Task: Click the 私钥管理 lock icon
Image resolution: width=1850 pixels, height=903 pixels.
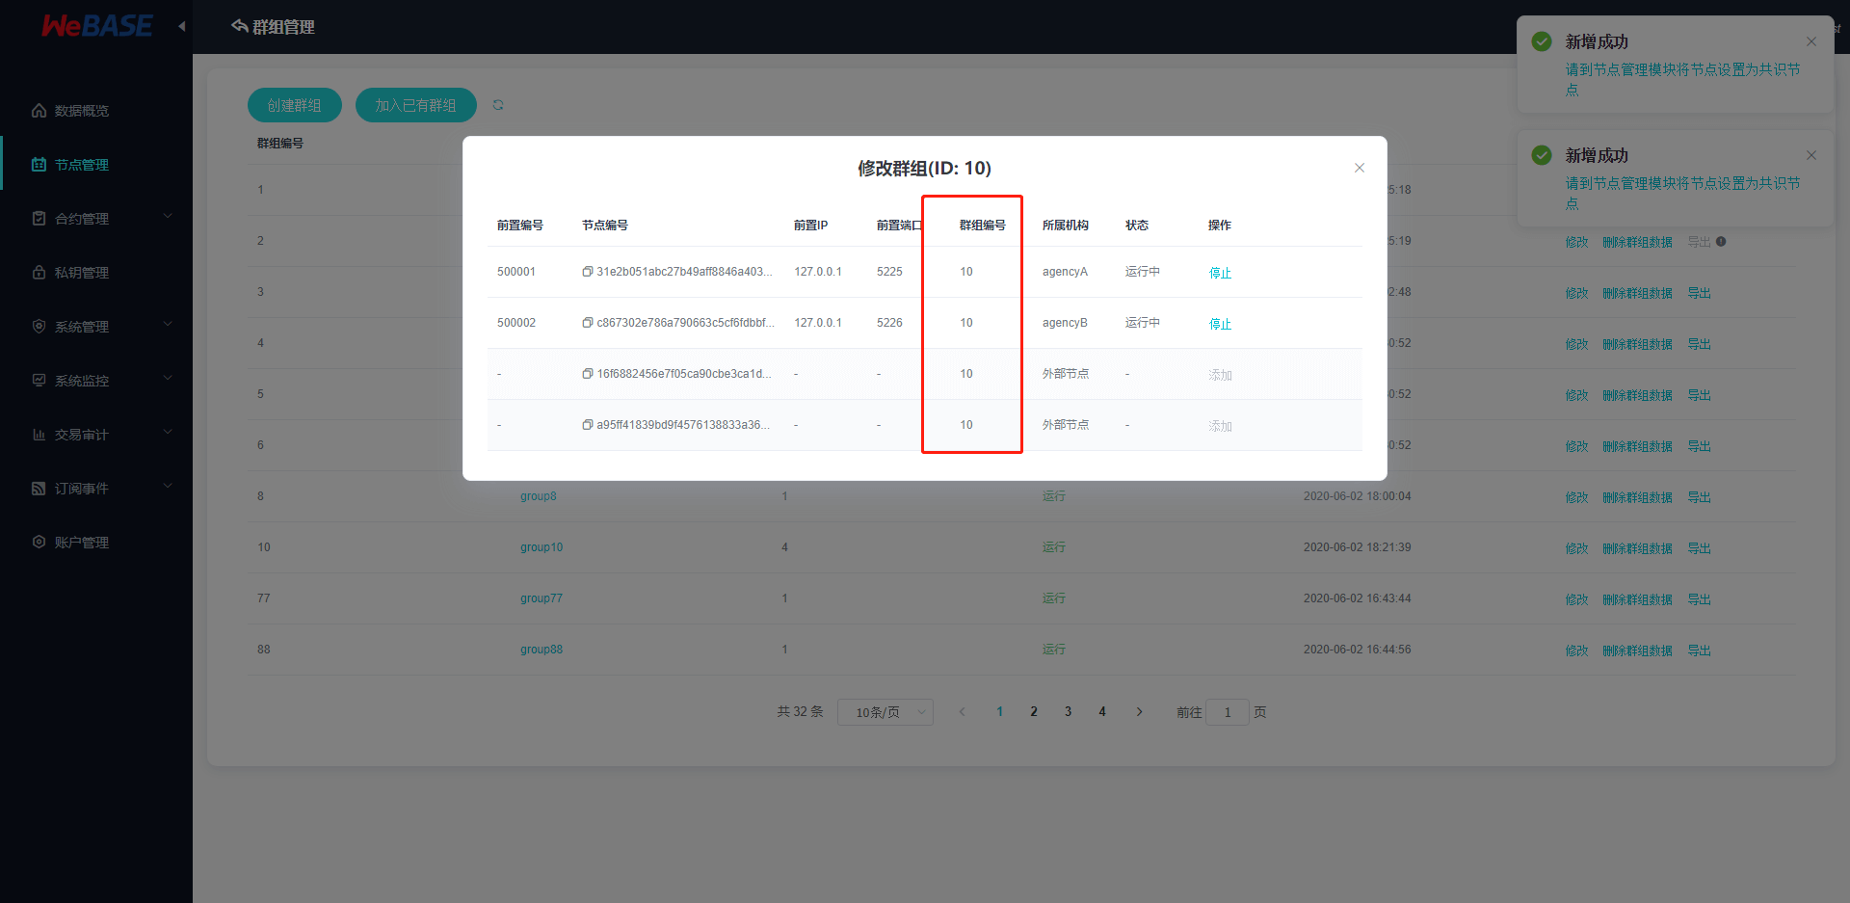Action: 39,273
